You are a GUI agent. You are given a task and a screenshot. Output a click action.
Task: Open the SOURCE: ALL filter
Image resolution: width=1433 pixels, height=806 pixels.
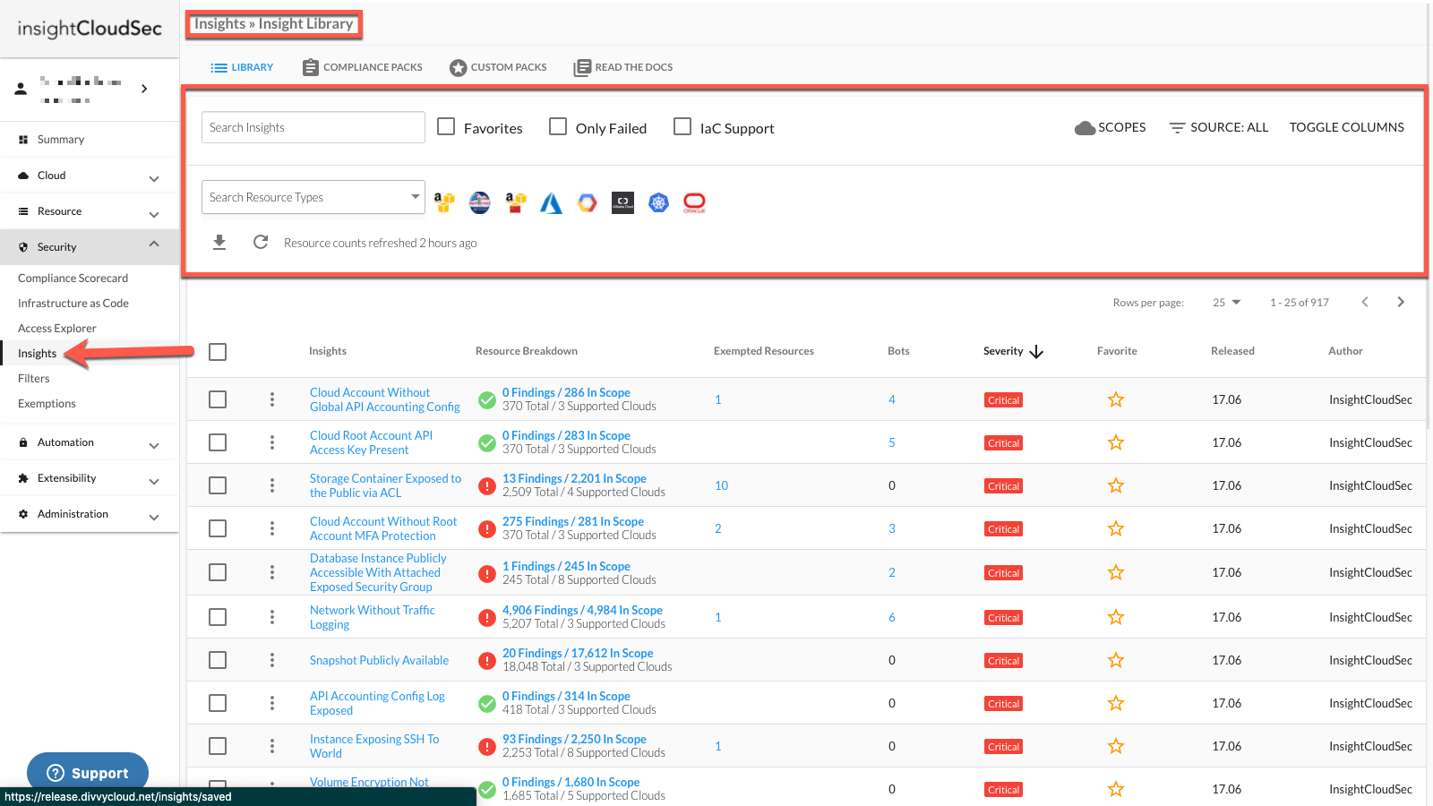(1219, 127)
